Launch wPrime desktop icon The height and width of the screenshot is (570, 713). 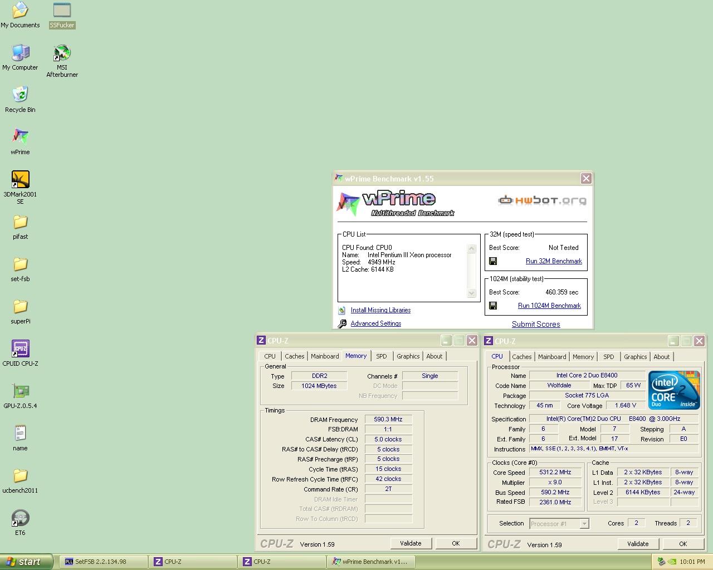[x=20, y=142]
